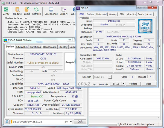This screenshot has height=128, width=164.
Task: Switch to the Caches tab in CPU-Z
Action: [x=90, y=14]
